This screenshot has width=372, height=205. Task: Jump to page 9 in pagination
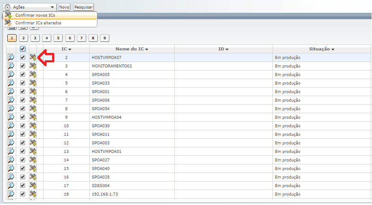pyautogui.click(x=105, y=38)
